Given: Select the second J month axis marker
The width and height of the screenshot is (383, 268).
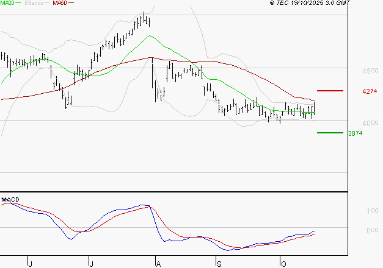Looking at the screenshot, I should point(92,263).
